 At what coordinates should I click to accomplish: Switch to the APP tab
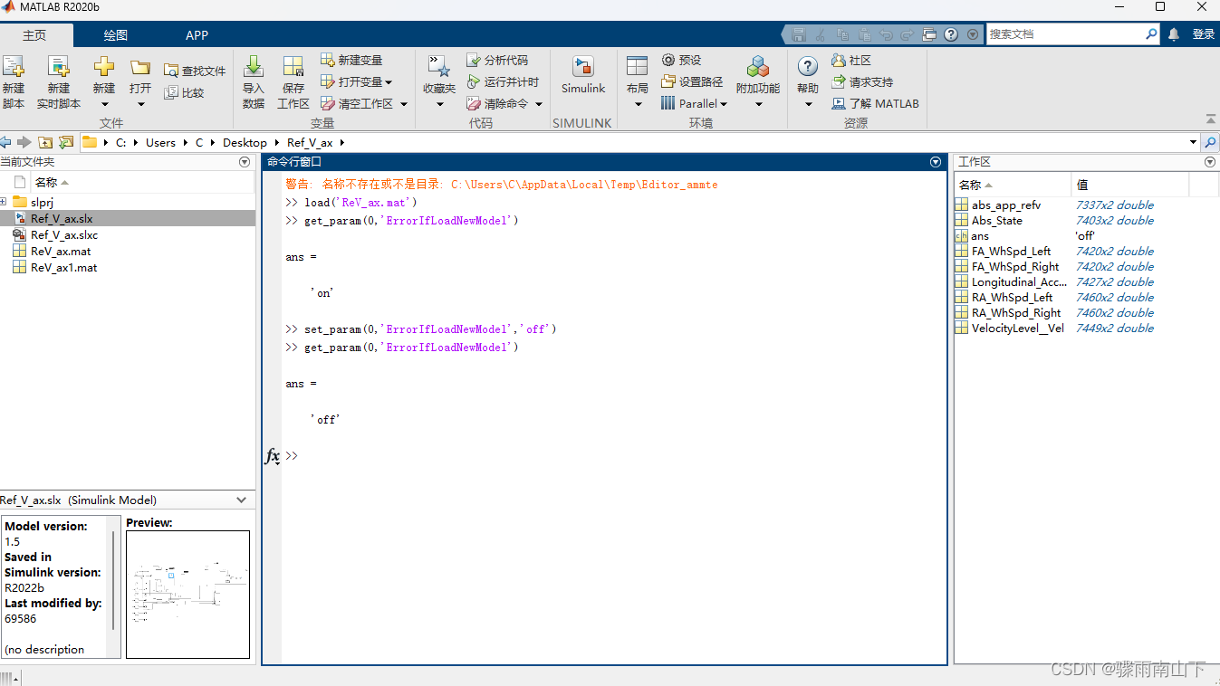click(197, 35)
